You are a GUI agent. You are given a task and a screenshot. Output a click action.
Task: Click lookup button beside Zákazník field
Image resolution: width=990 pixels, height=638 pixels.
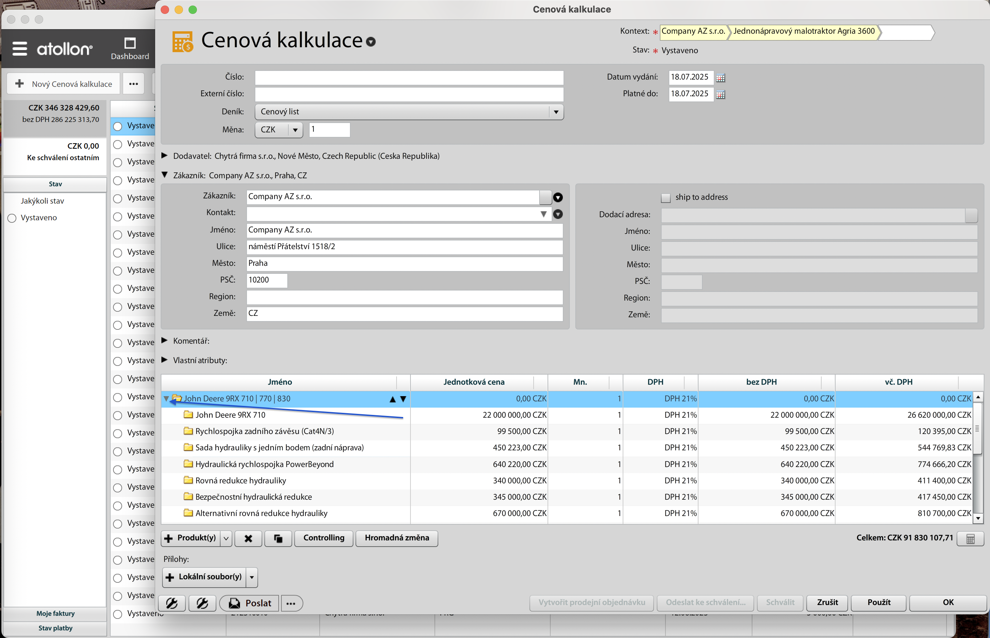(545, 197)
